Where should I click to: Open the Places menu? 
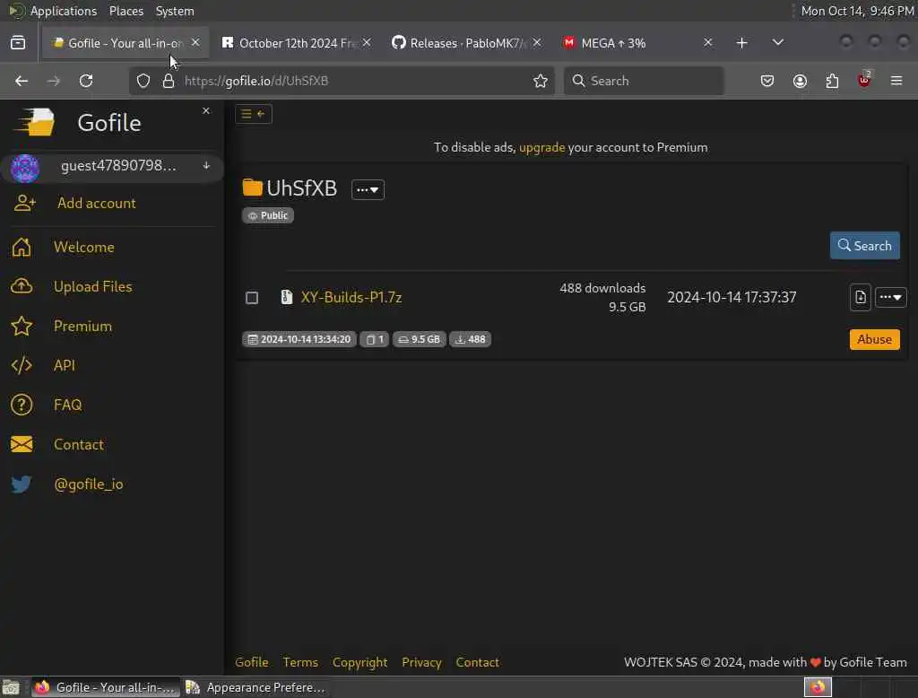[x=126, y=11]
